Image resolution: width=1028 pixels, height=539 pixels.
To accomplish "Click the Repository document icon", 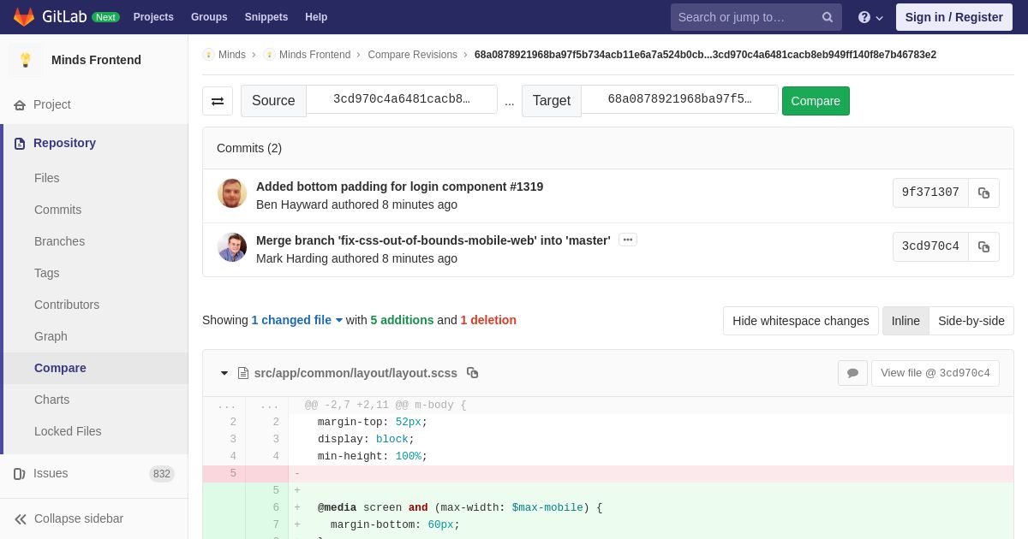I will pyautogui.click(x=20, y=143).
